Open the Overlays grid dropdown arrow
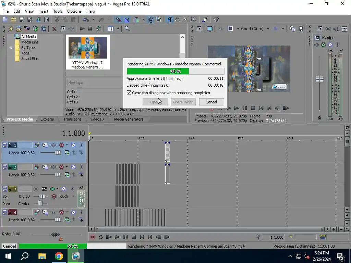351x263 pixels. (x=283, y=29)
